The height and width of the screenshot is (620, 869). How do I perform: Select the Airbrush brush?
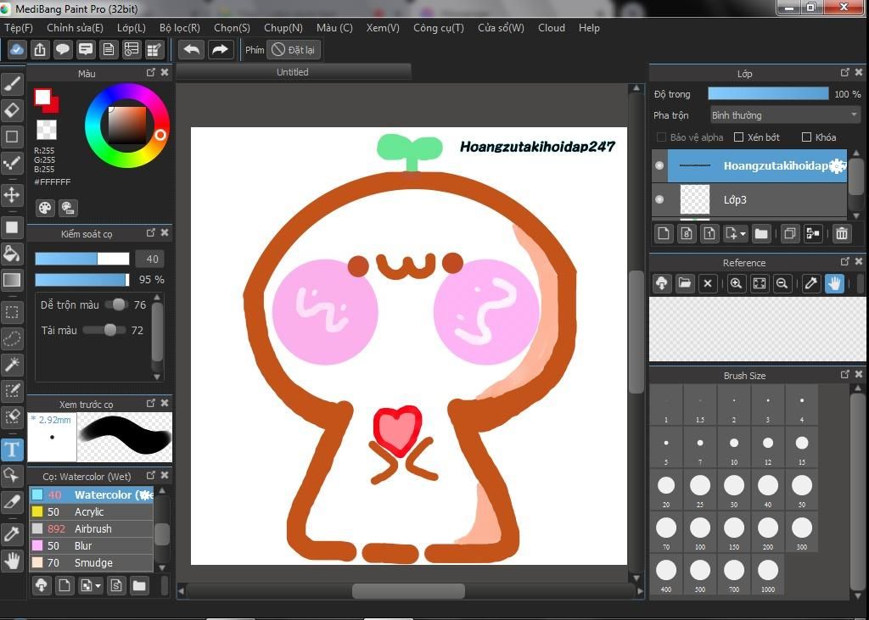pos(91,528)
